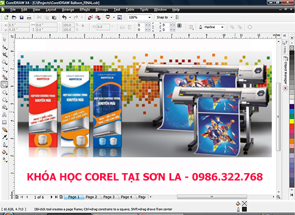This screenshot has height=215, width=295.
Task: Open the navigator zoom icon at corner
Action: (278, 197)
